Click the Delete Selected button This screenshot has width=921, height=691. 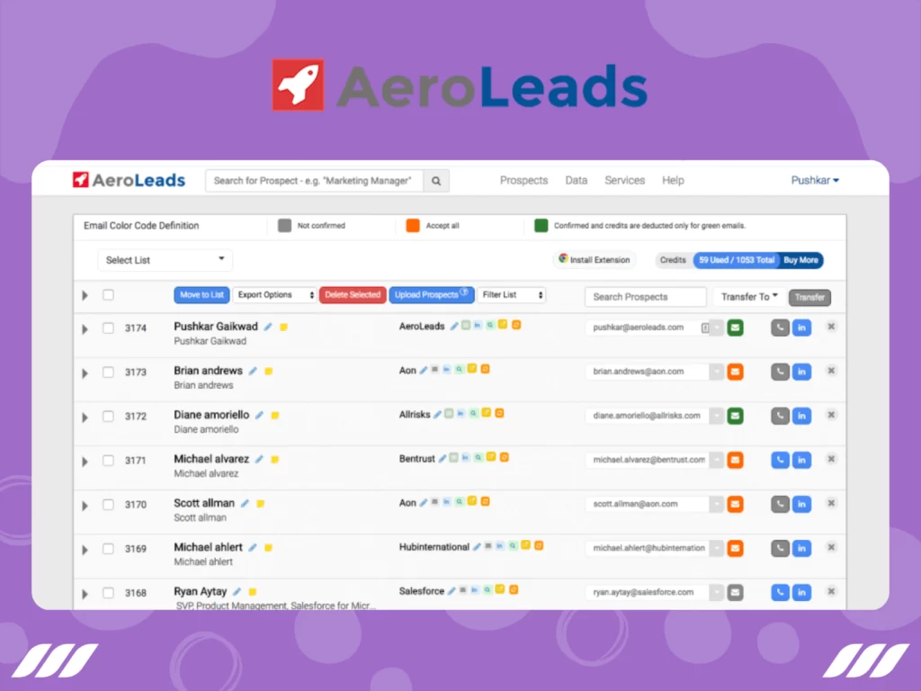353,295
